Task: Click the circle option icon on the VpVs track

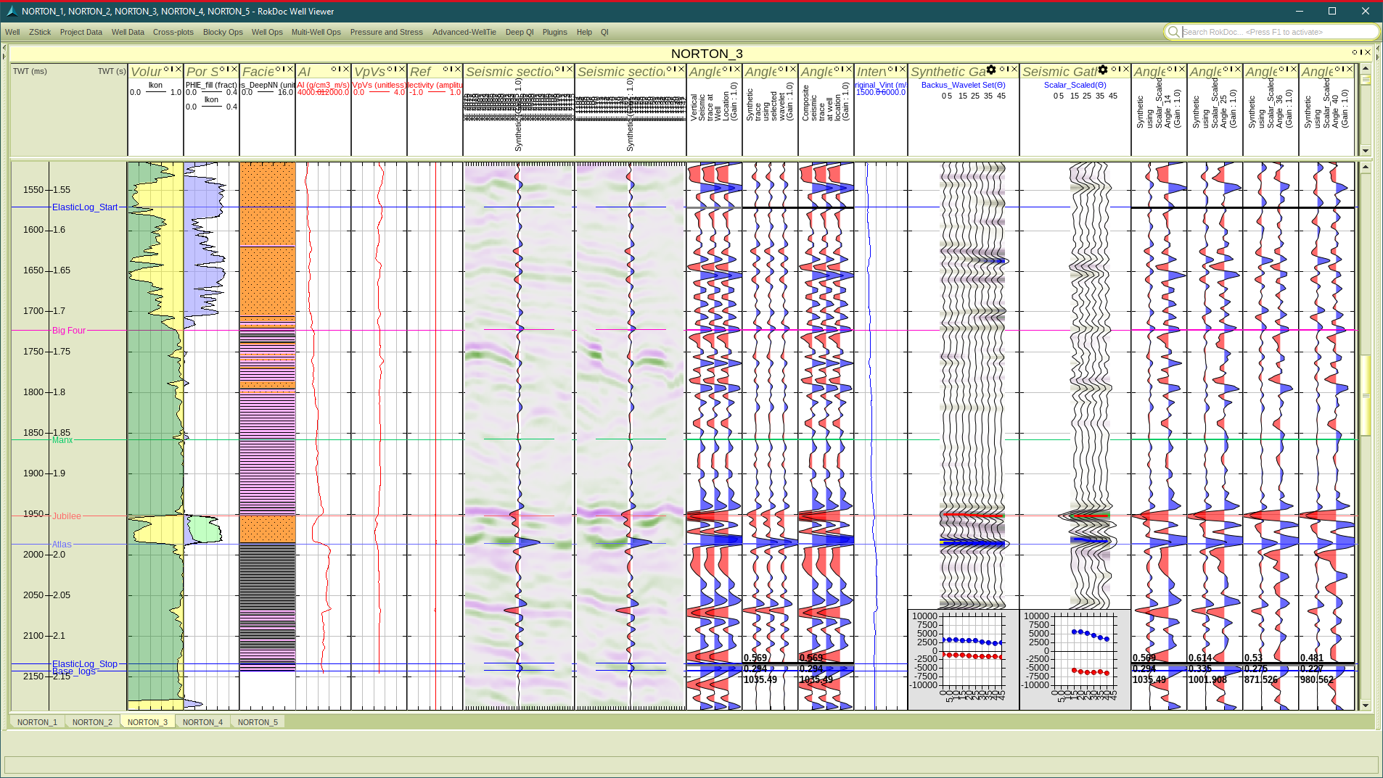Action: (390, 69)
